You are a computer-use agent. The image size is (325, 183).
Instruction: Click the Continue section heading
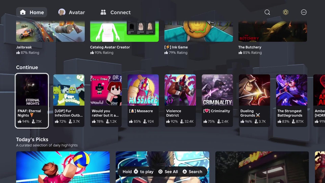click(x=27, y=67)
